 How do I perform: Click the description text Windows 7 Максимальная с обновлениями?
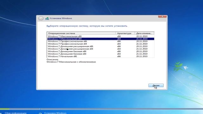tap(71, 62)
